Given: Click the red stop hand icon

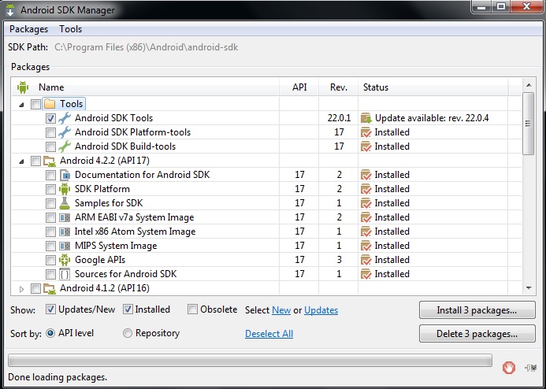Looking at the screenshot, I should [509, 365].
